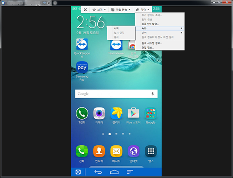Open the TeamViewer app on the phone
This screenshot has width=233, height=178.
[x=116, y=45]
